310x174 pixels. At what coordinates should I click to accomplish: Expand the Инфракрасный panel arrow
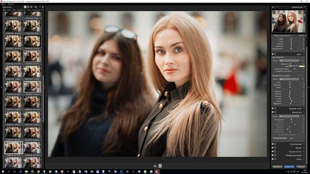click(x=304, y=156)
